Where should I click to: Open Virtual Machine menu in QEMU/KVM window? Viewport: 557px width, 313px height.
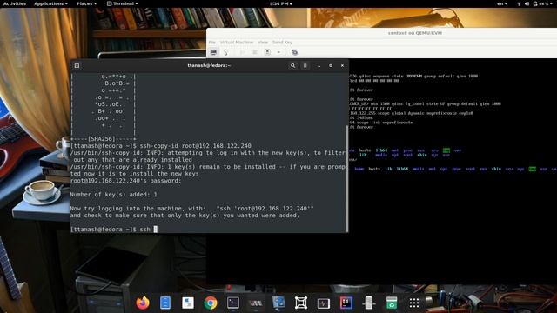[237, 43]
